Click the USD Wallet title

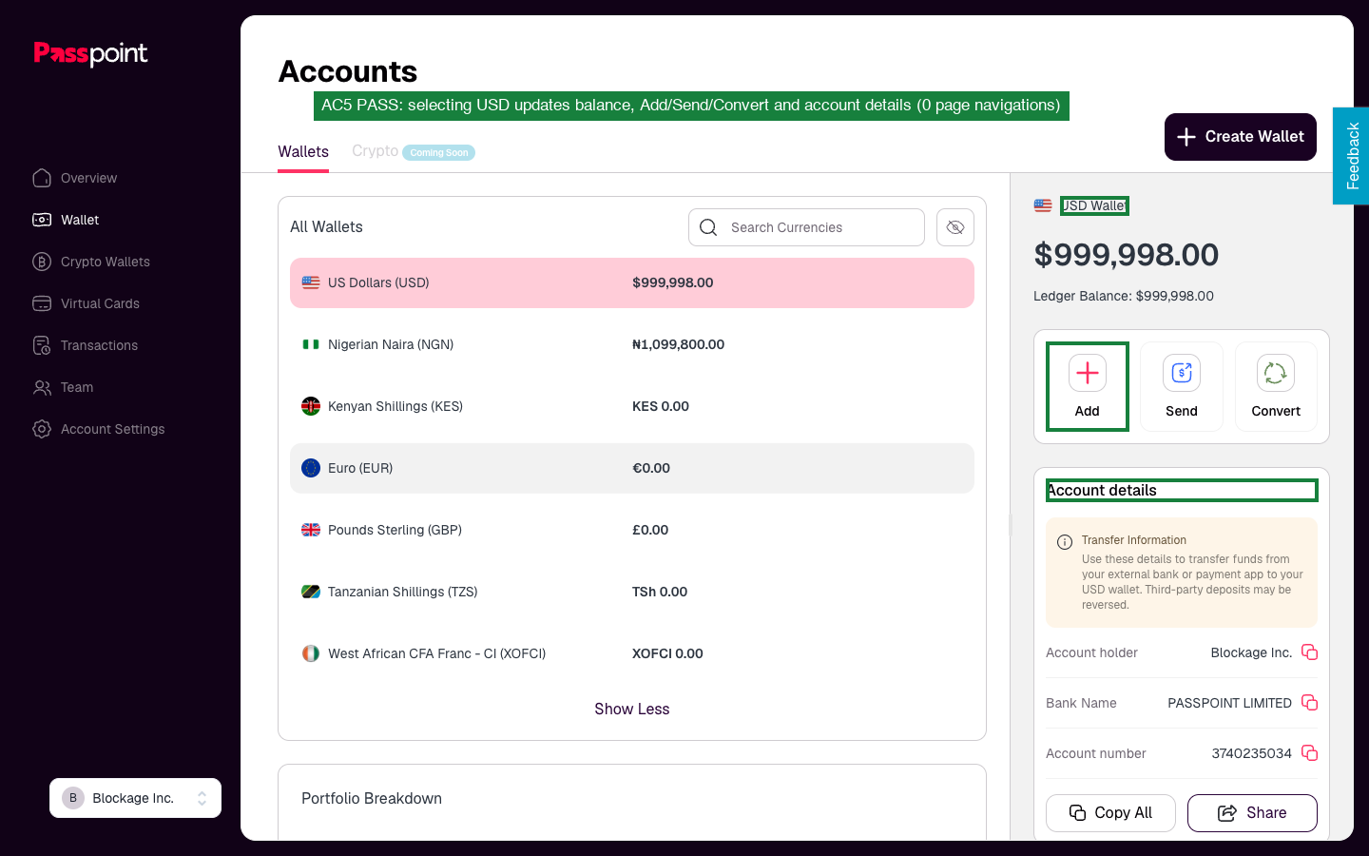tap(1094, 205)
